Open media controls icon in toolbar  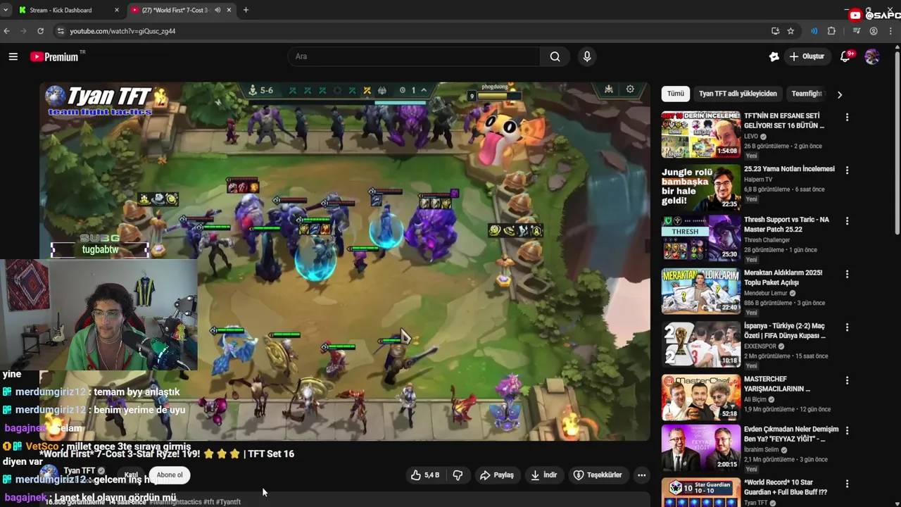[x=856, y=31]
